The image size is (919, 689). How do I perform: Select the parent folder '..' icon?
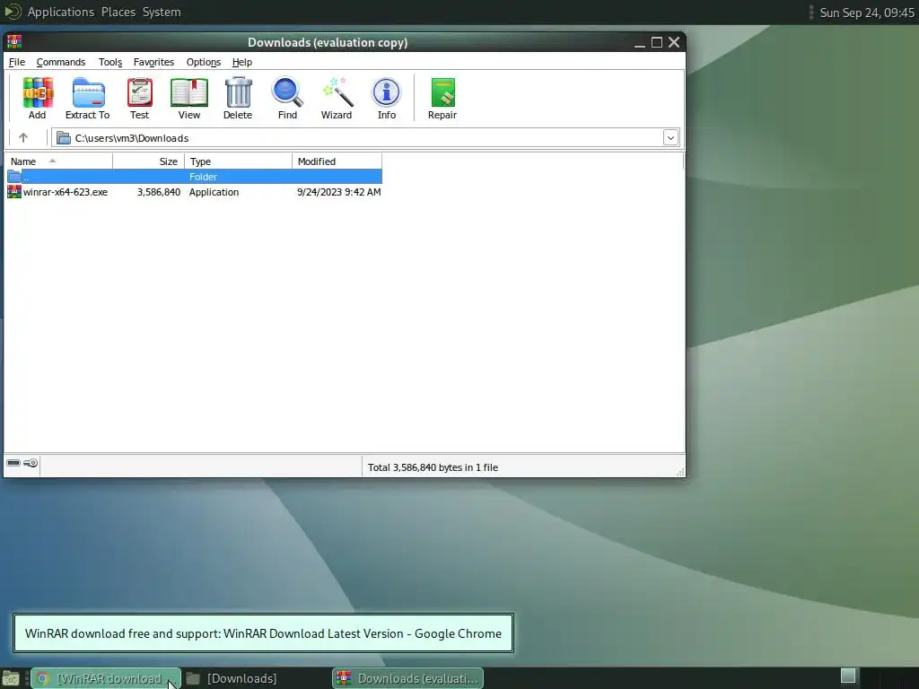14,177
